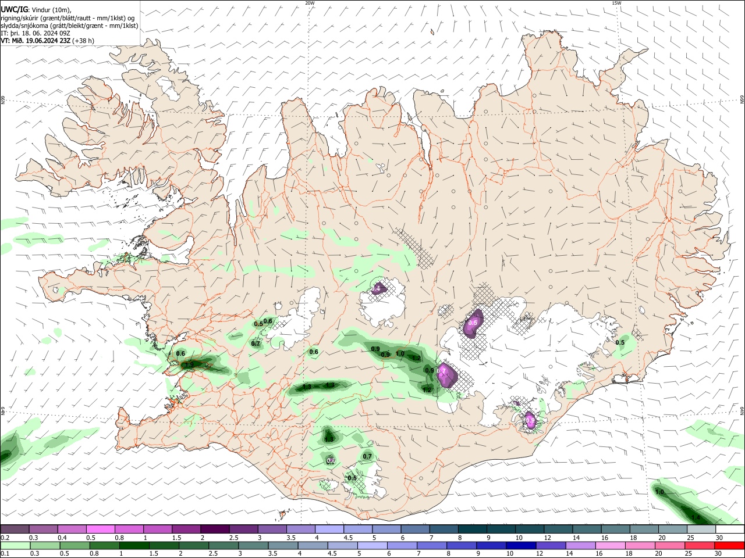The width and height of the screenshot is (745, 558).
Task: Pick the bright red 30 mm legend swatch
Action: (730, 545)
